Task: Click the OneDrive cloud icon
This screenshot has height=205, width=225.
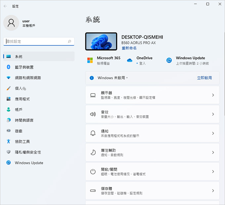Action: click(x=130, y=60)
